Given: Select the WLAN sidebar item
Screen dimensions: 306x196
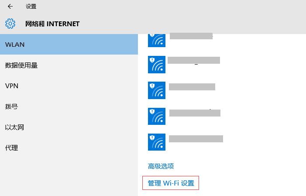Looking at the screenshot, I should [69, 45].
